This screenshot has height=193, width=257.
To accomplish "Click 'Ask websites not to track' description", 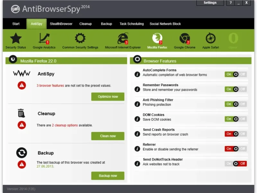I will click(x=161, y=164).
